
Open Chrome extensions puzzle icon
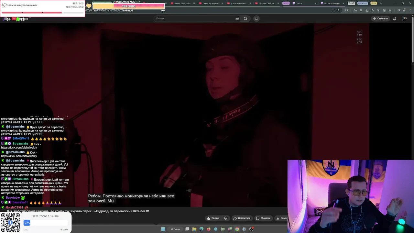coord(346,10)
